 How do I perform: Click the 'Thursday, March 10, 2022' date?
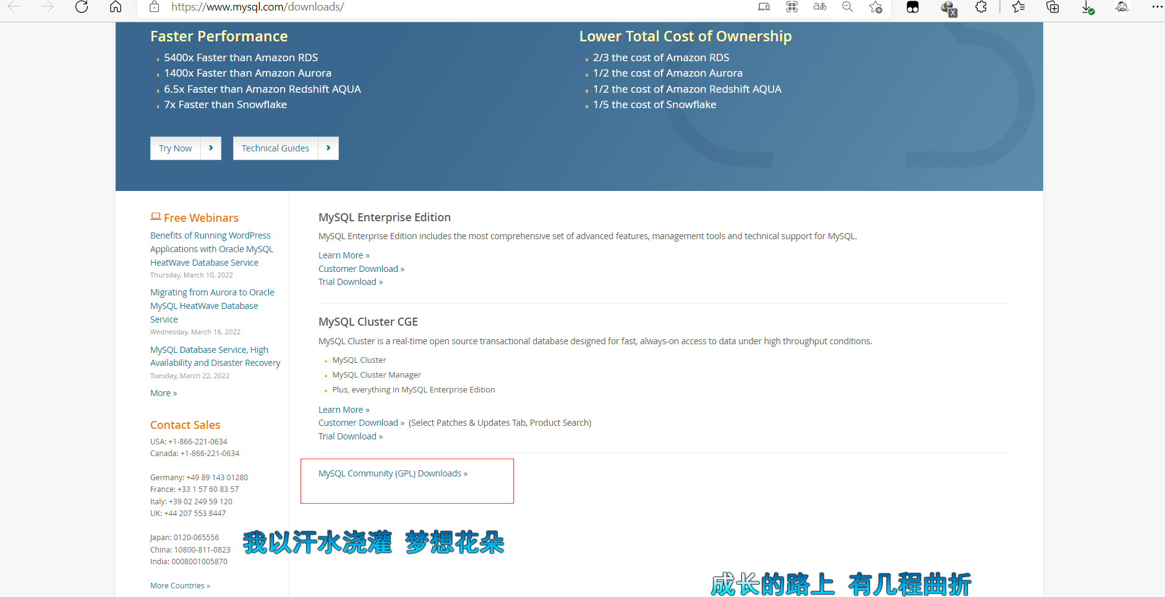pos(192,276)
